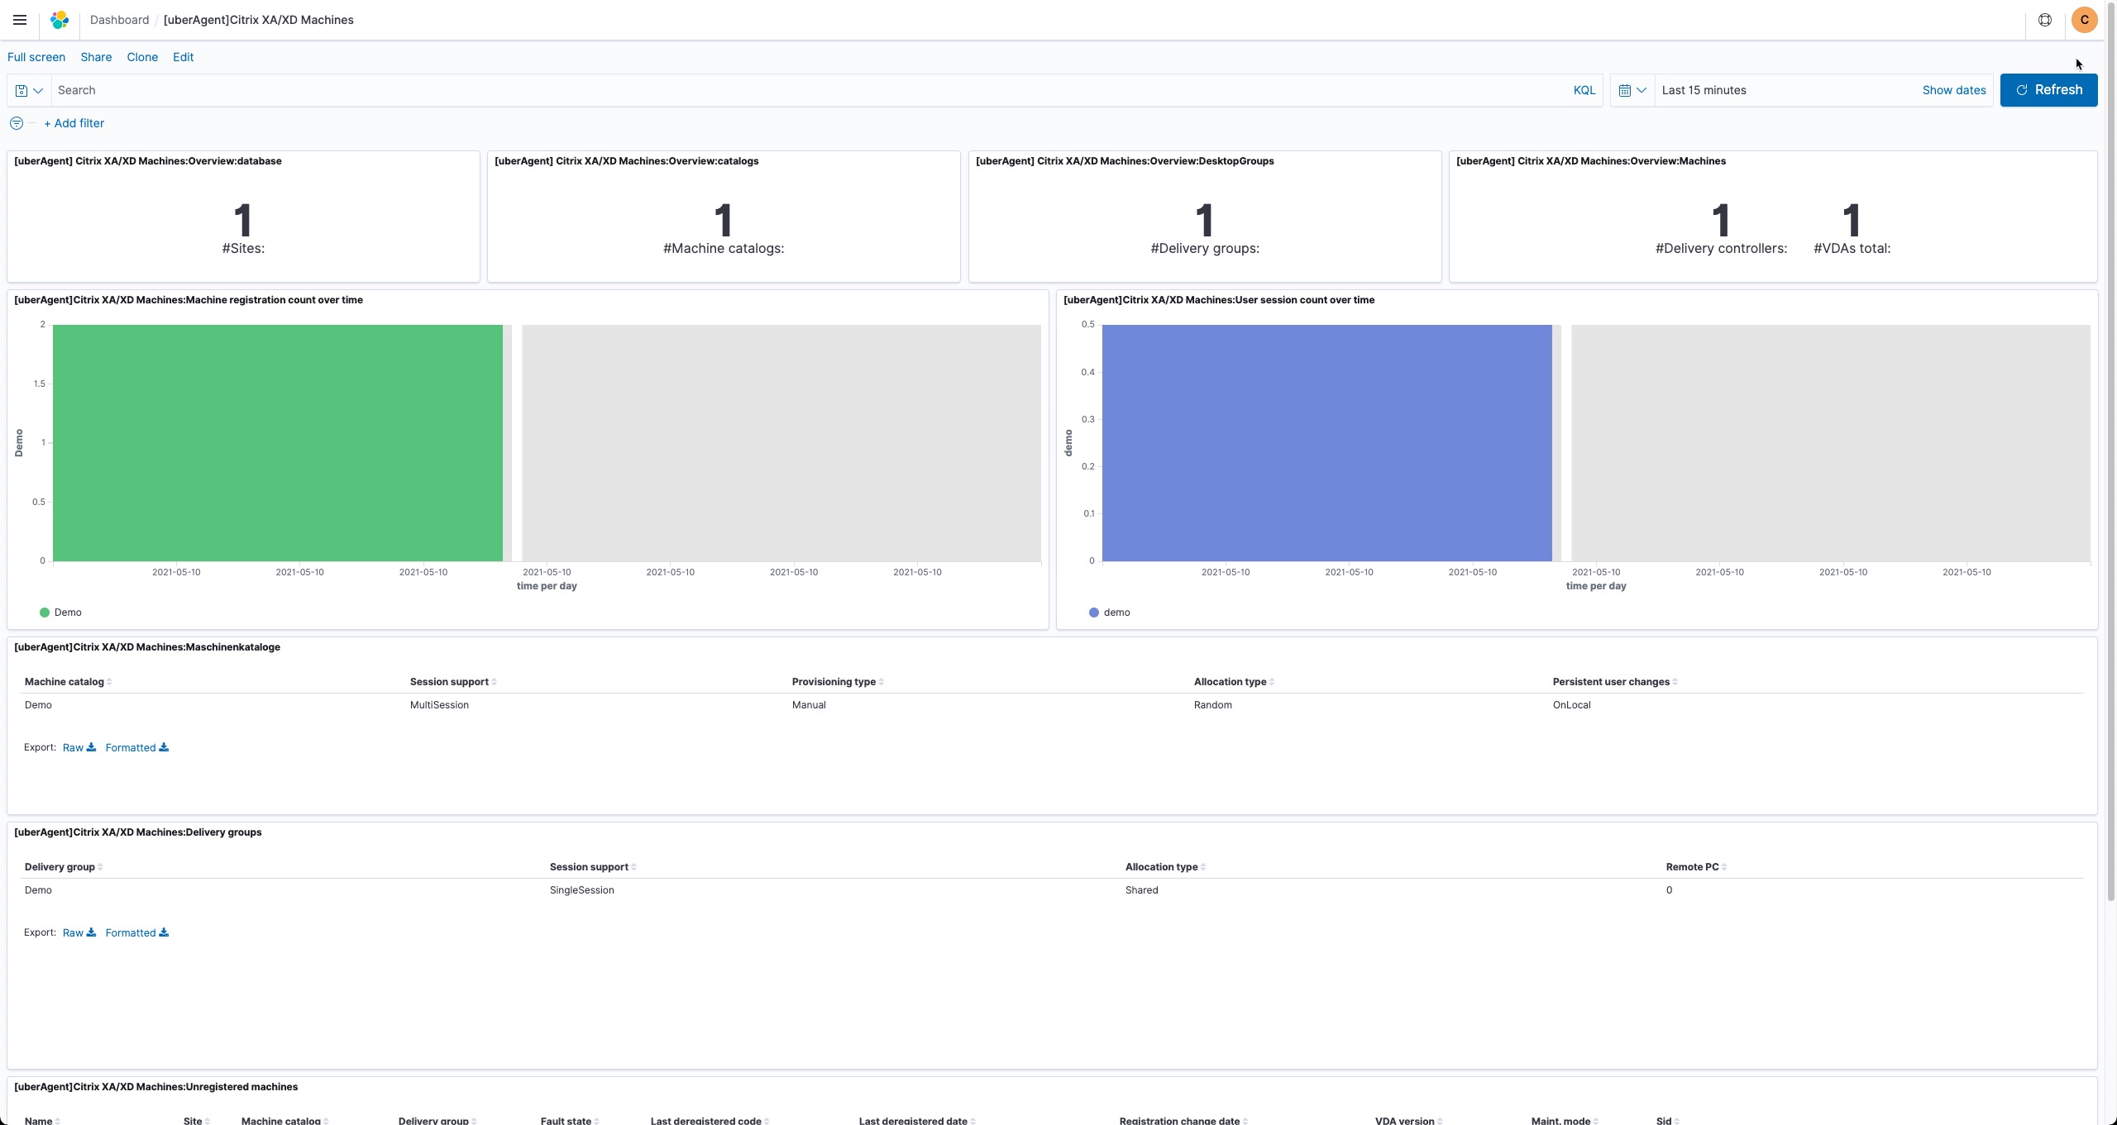Download Formatted export of Delivery groups table

[x=136, y=932]
